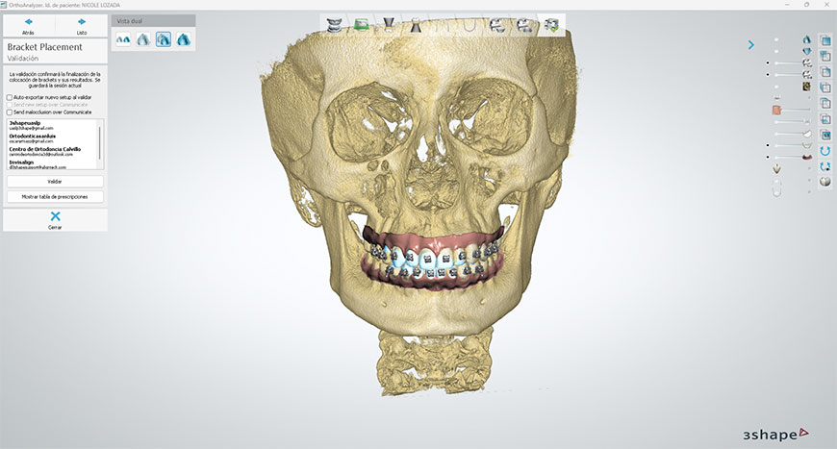Select the Ortodonticasanluis recipient
This screenshot has height=449, width=837.
(32, 137)
